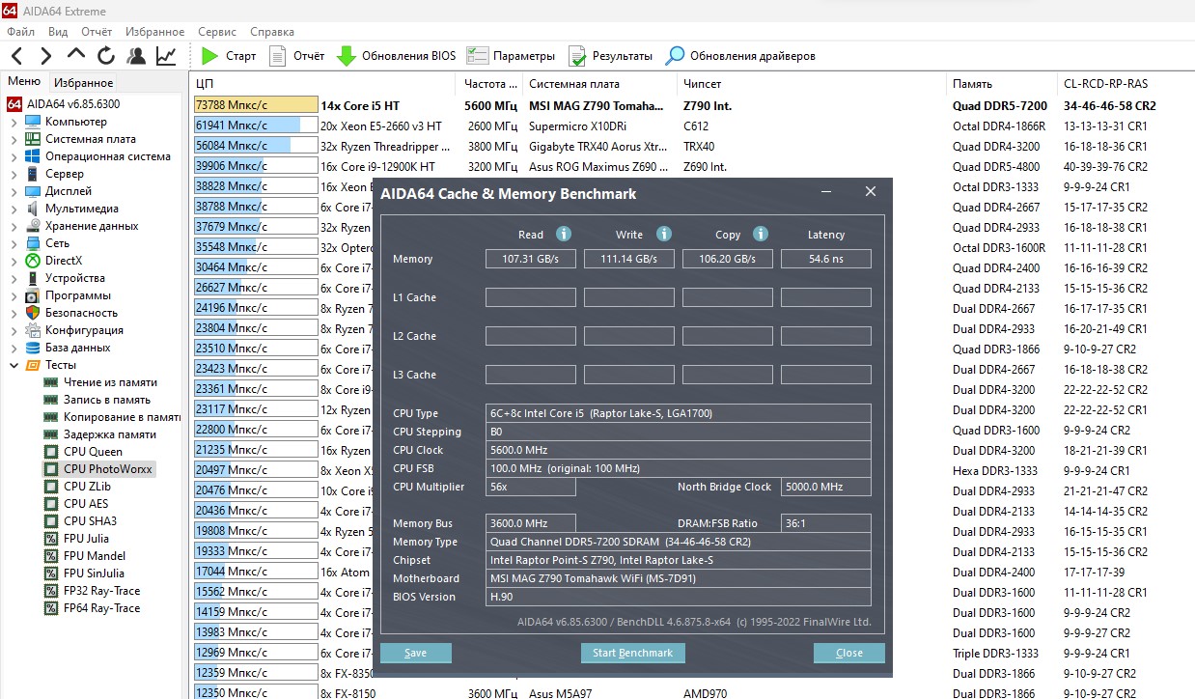Open the Избранное menu
1195x699 pixels.
(x=154, y=32)
